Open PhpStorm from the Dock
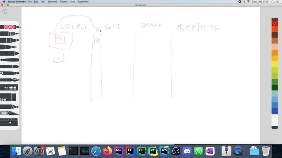 point(119,151)
